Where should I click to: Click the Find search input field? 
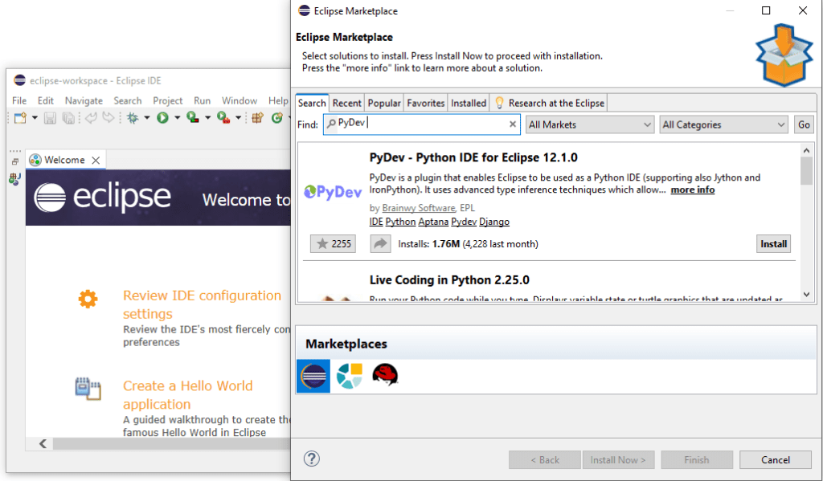point(421,124)
